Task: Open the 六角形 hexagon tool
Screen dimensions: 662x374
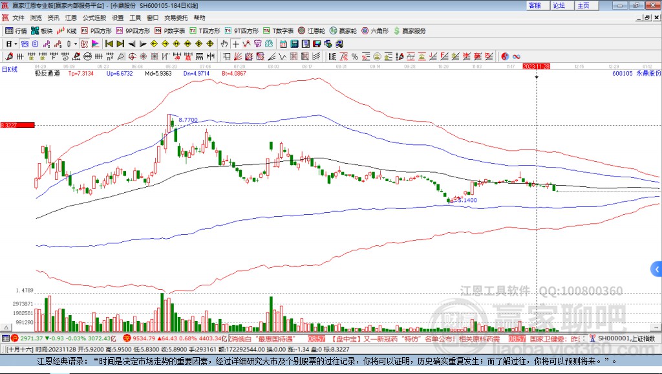Action: (375, 31)
